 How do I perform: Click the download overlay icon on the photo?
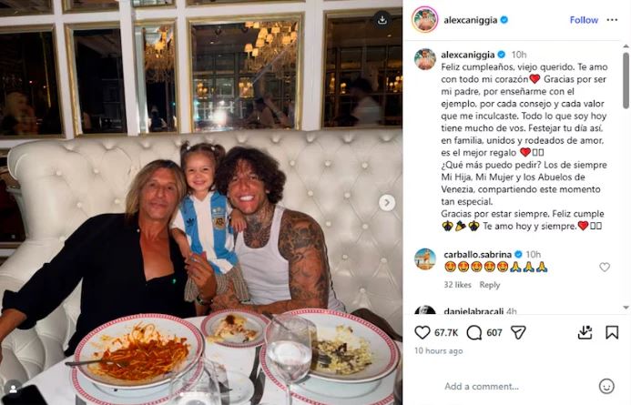(382, 20)
